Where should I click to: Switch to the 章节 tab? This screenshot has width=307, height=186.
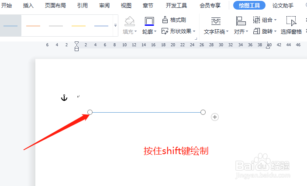(148, 6)
